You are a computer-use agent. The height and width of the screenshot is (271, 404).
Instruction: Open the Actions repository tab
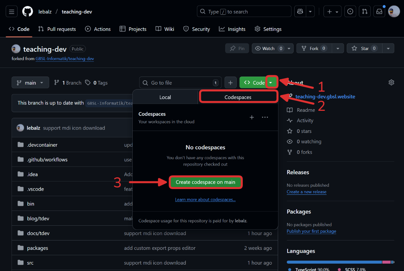pos(98,29)
